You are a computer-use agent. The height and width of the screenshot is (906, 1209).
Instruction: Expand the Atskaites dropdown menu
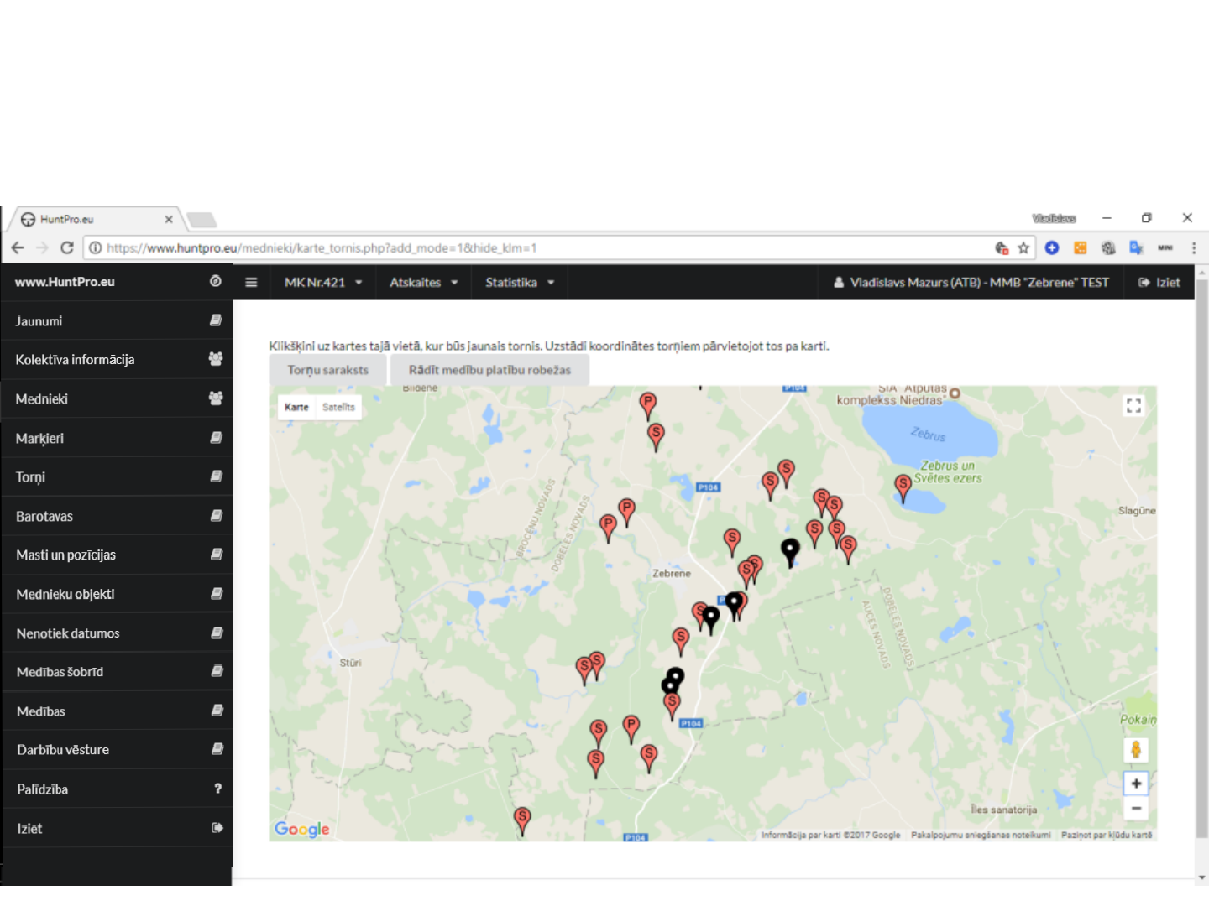424,282
